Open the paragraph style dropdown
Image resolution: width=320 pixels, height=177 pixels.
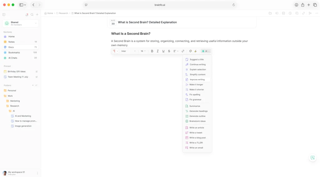(x=116, y=51)
